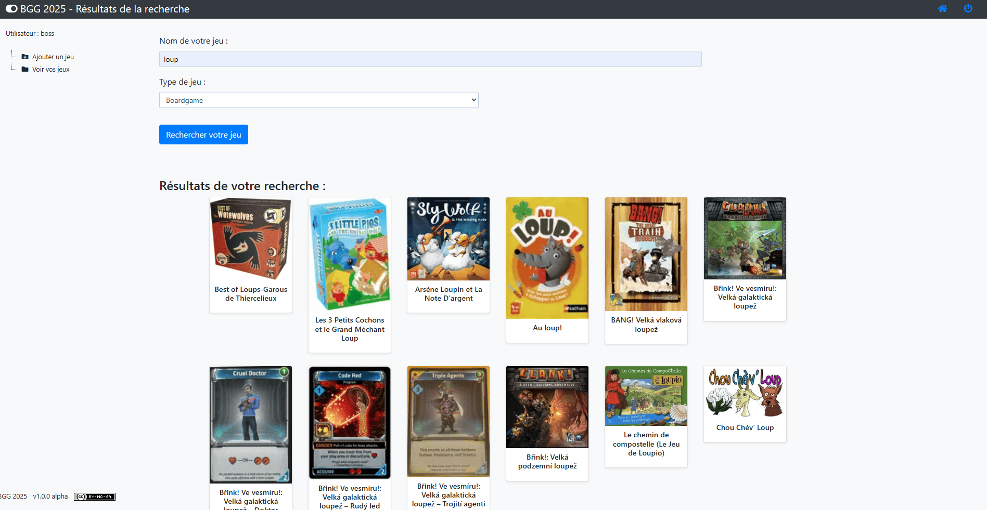The height and width of the screenshot is (510, 987).
Task: Click Rechercher votre jeu button
Action: (203, 135)
